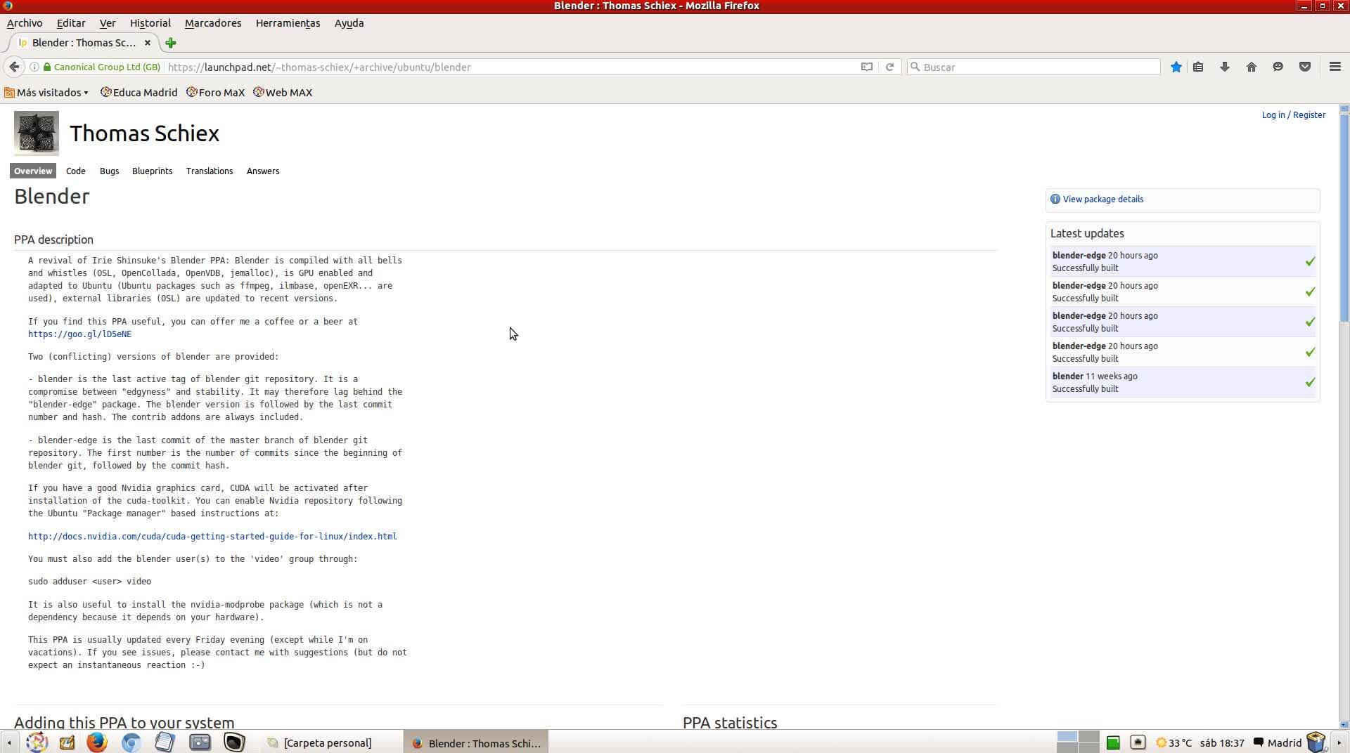Launch Chromium browser from the bottom panel
Image resolution: width=1350 pixels, height=753 pixels.
[131, 742]
